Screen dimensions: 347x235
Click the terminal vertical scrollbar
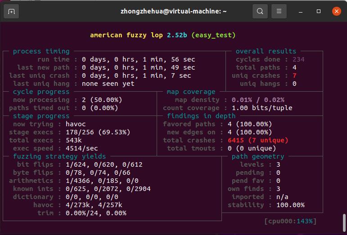344,222
